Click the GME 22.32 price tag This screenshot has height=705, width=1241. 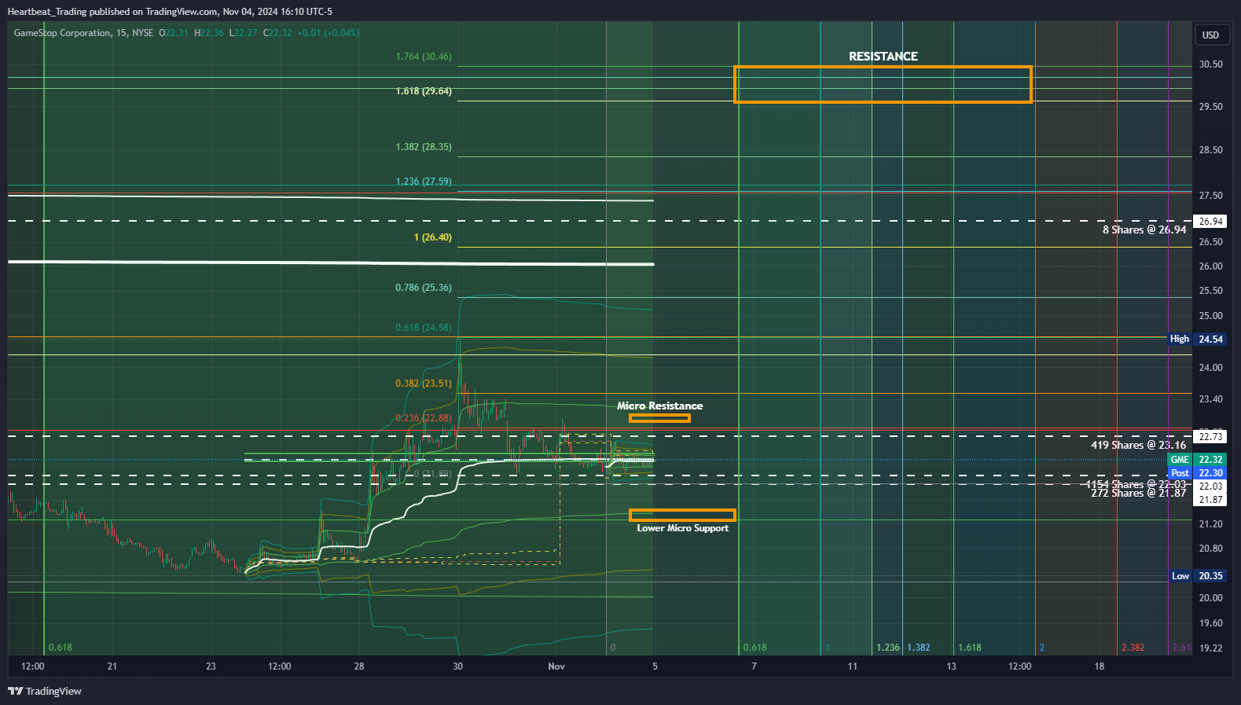1198,460
